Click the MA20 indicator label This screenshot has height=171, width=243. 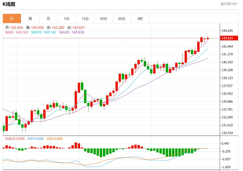click(72, 32)
